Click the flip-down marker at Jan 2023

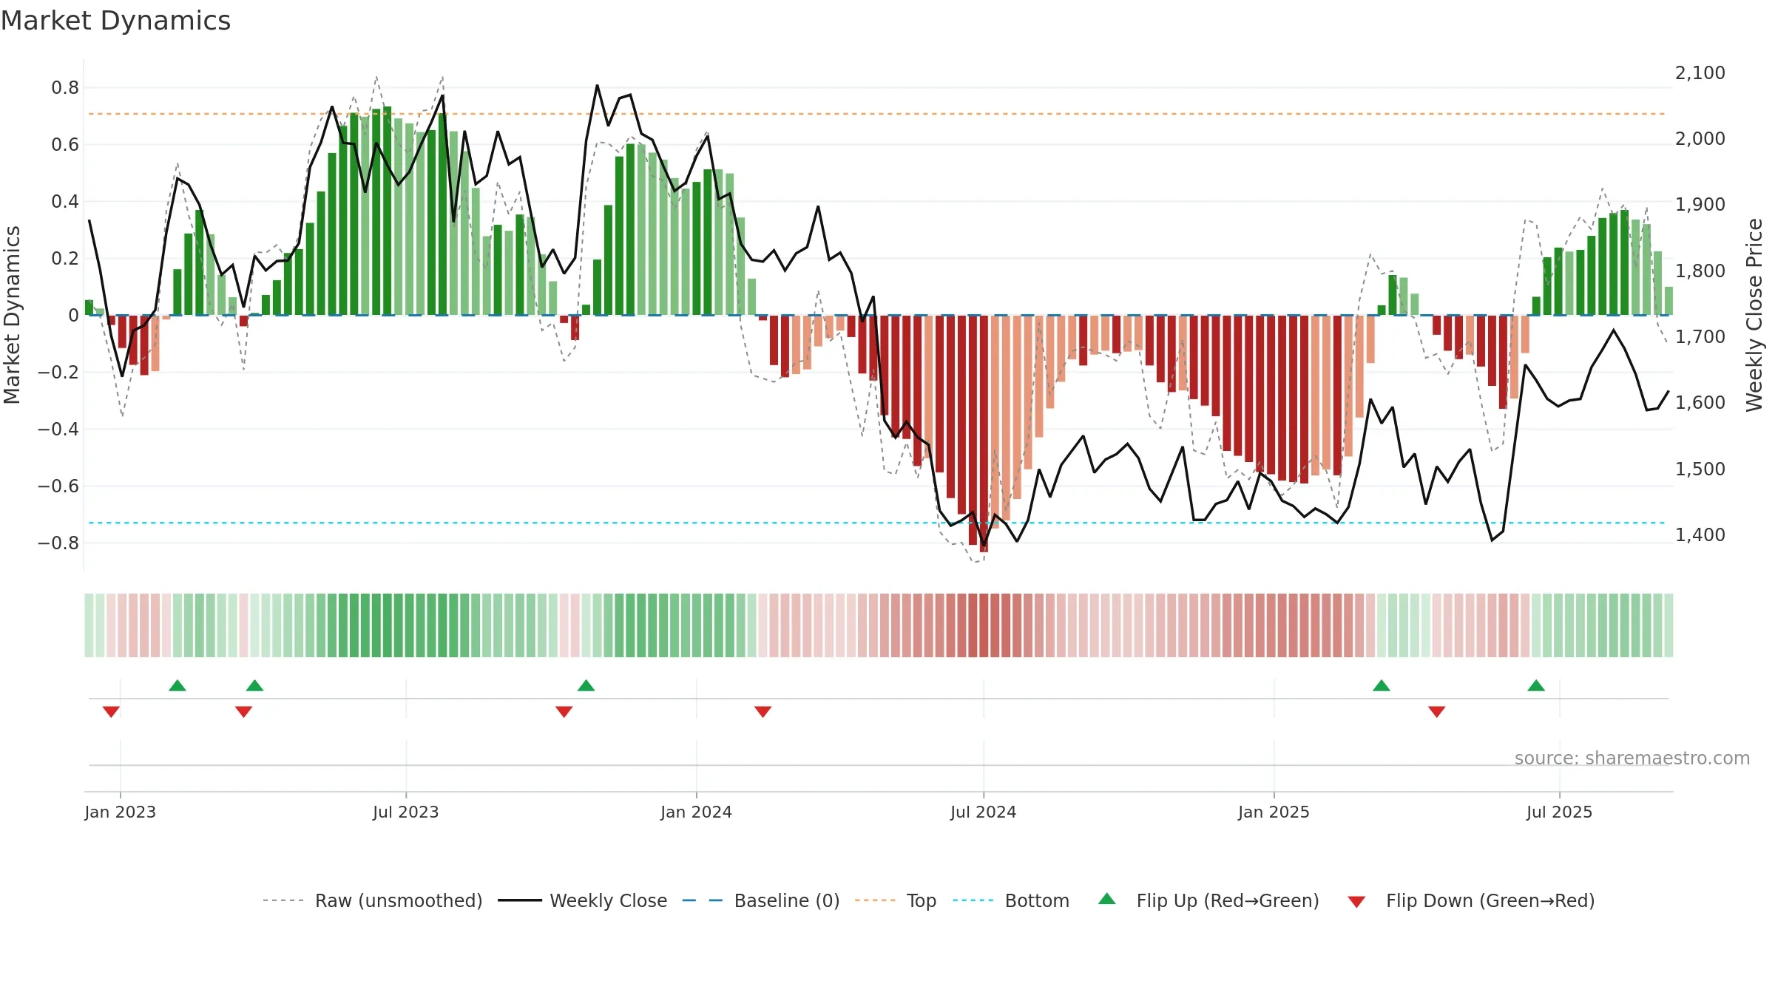[x=111, y=711]
